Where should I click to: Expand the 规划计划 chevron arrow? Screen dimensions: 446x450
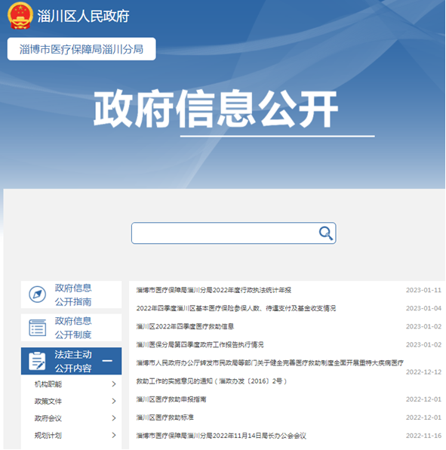114,435
